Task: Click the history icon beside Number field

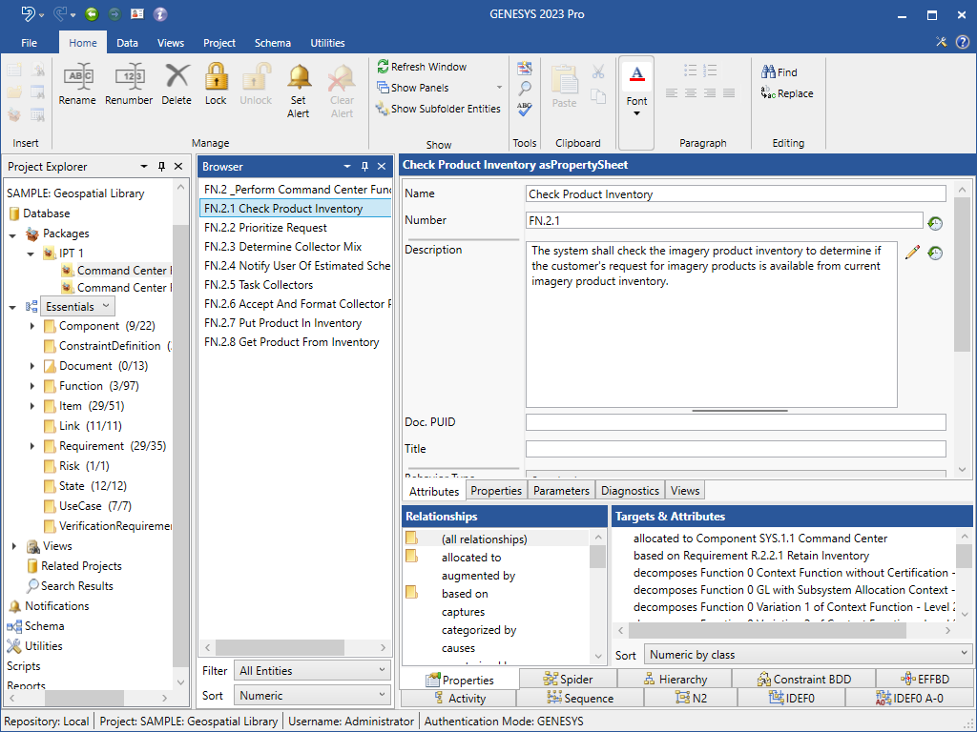Action: tap(935, 223)
